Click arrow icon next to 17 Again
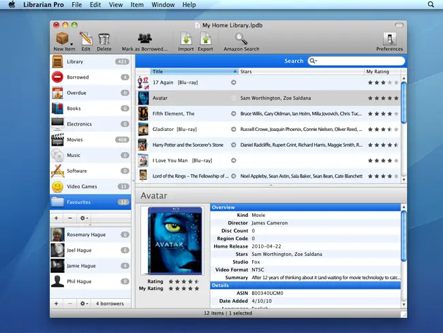The image size is (443, 333). pyautogui.click(x=233, y=83)
